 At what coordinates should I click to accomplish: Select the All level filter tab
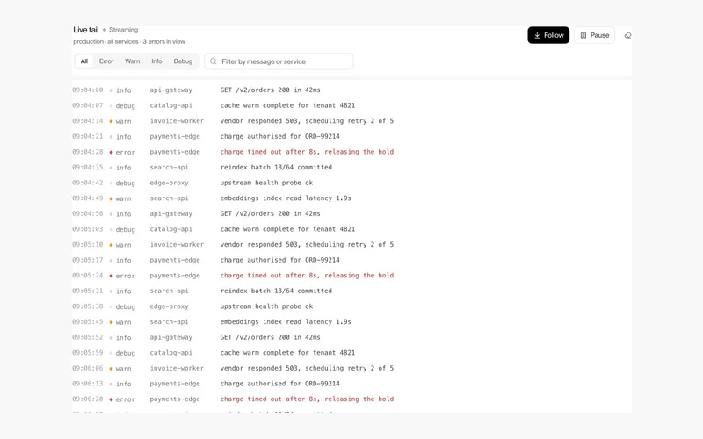(84, 61)
